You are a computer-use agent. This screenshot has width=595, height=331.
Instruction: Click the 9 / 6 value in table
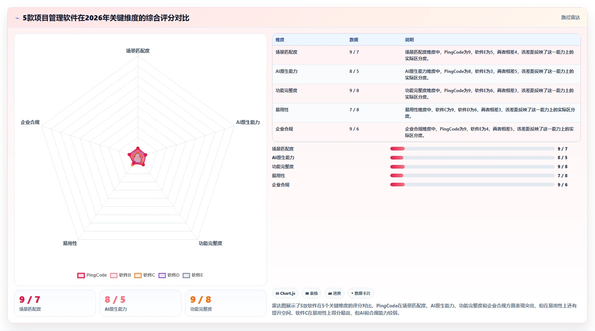(354, 129)
